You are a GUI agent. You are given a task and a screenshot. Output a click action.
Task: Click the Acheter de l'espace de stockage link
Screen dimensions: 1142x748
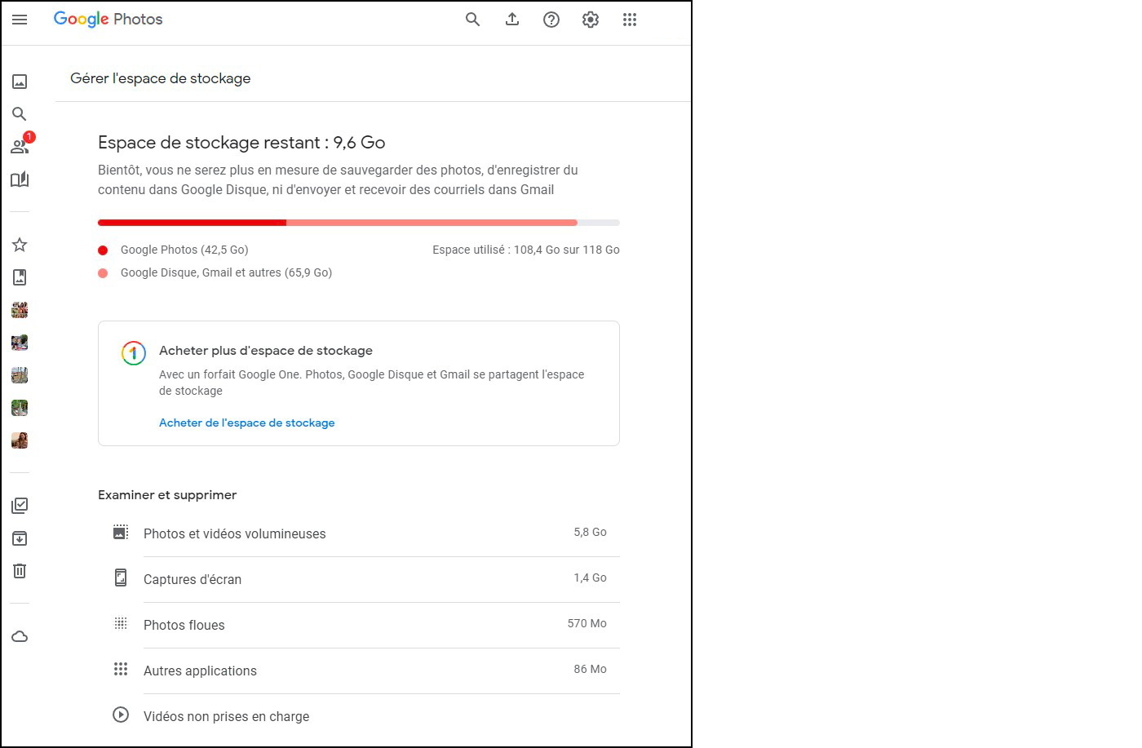(x=246, y=423)
